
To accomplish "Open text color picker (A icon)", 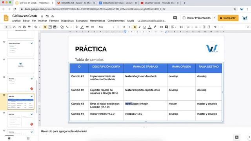I will coord(149,27).
